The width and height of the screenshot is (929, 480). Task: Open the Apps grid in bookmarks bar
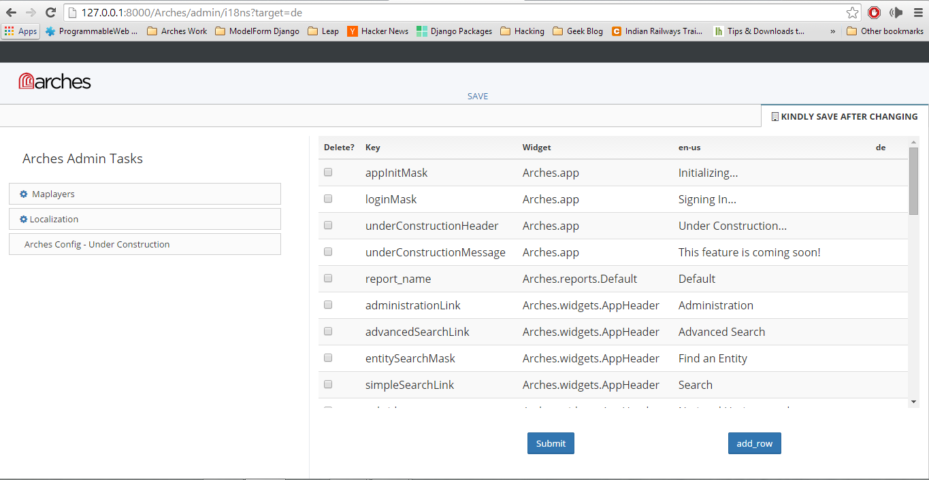pyautogui.click(x=20, y=31)
